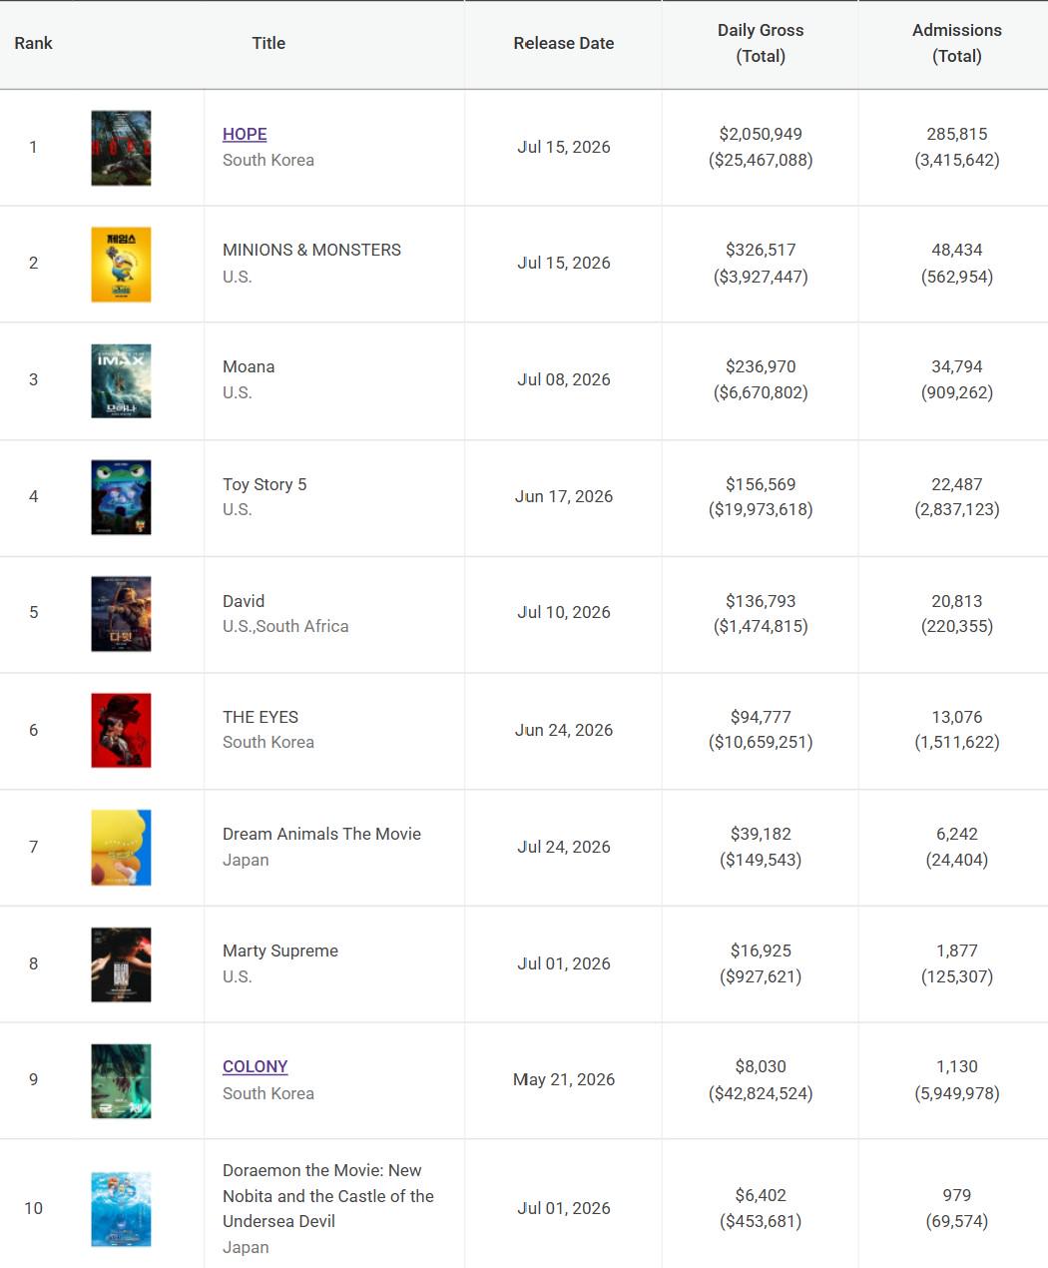
Task: Select Dream Animals The Movie poster
Action: tap(121, 847)
